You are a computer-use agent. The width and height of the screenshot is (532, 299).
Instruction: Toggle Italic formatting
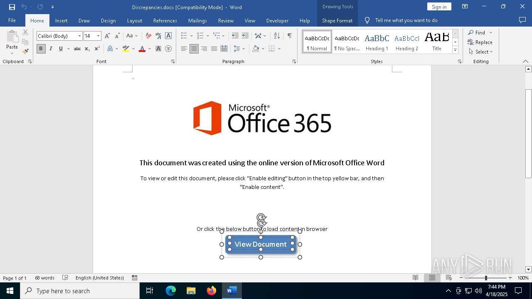(x=51, y=49)
